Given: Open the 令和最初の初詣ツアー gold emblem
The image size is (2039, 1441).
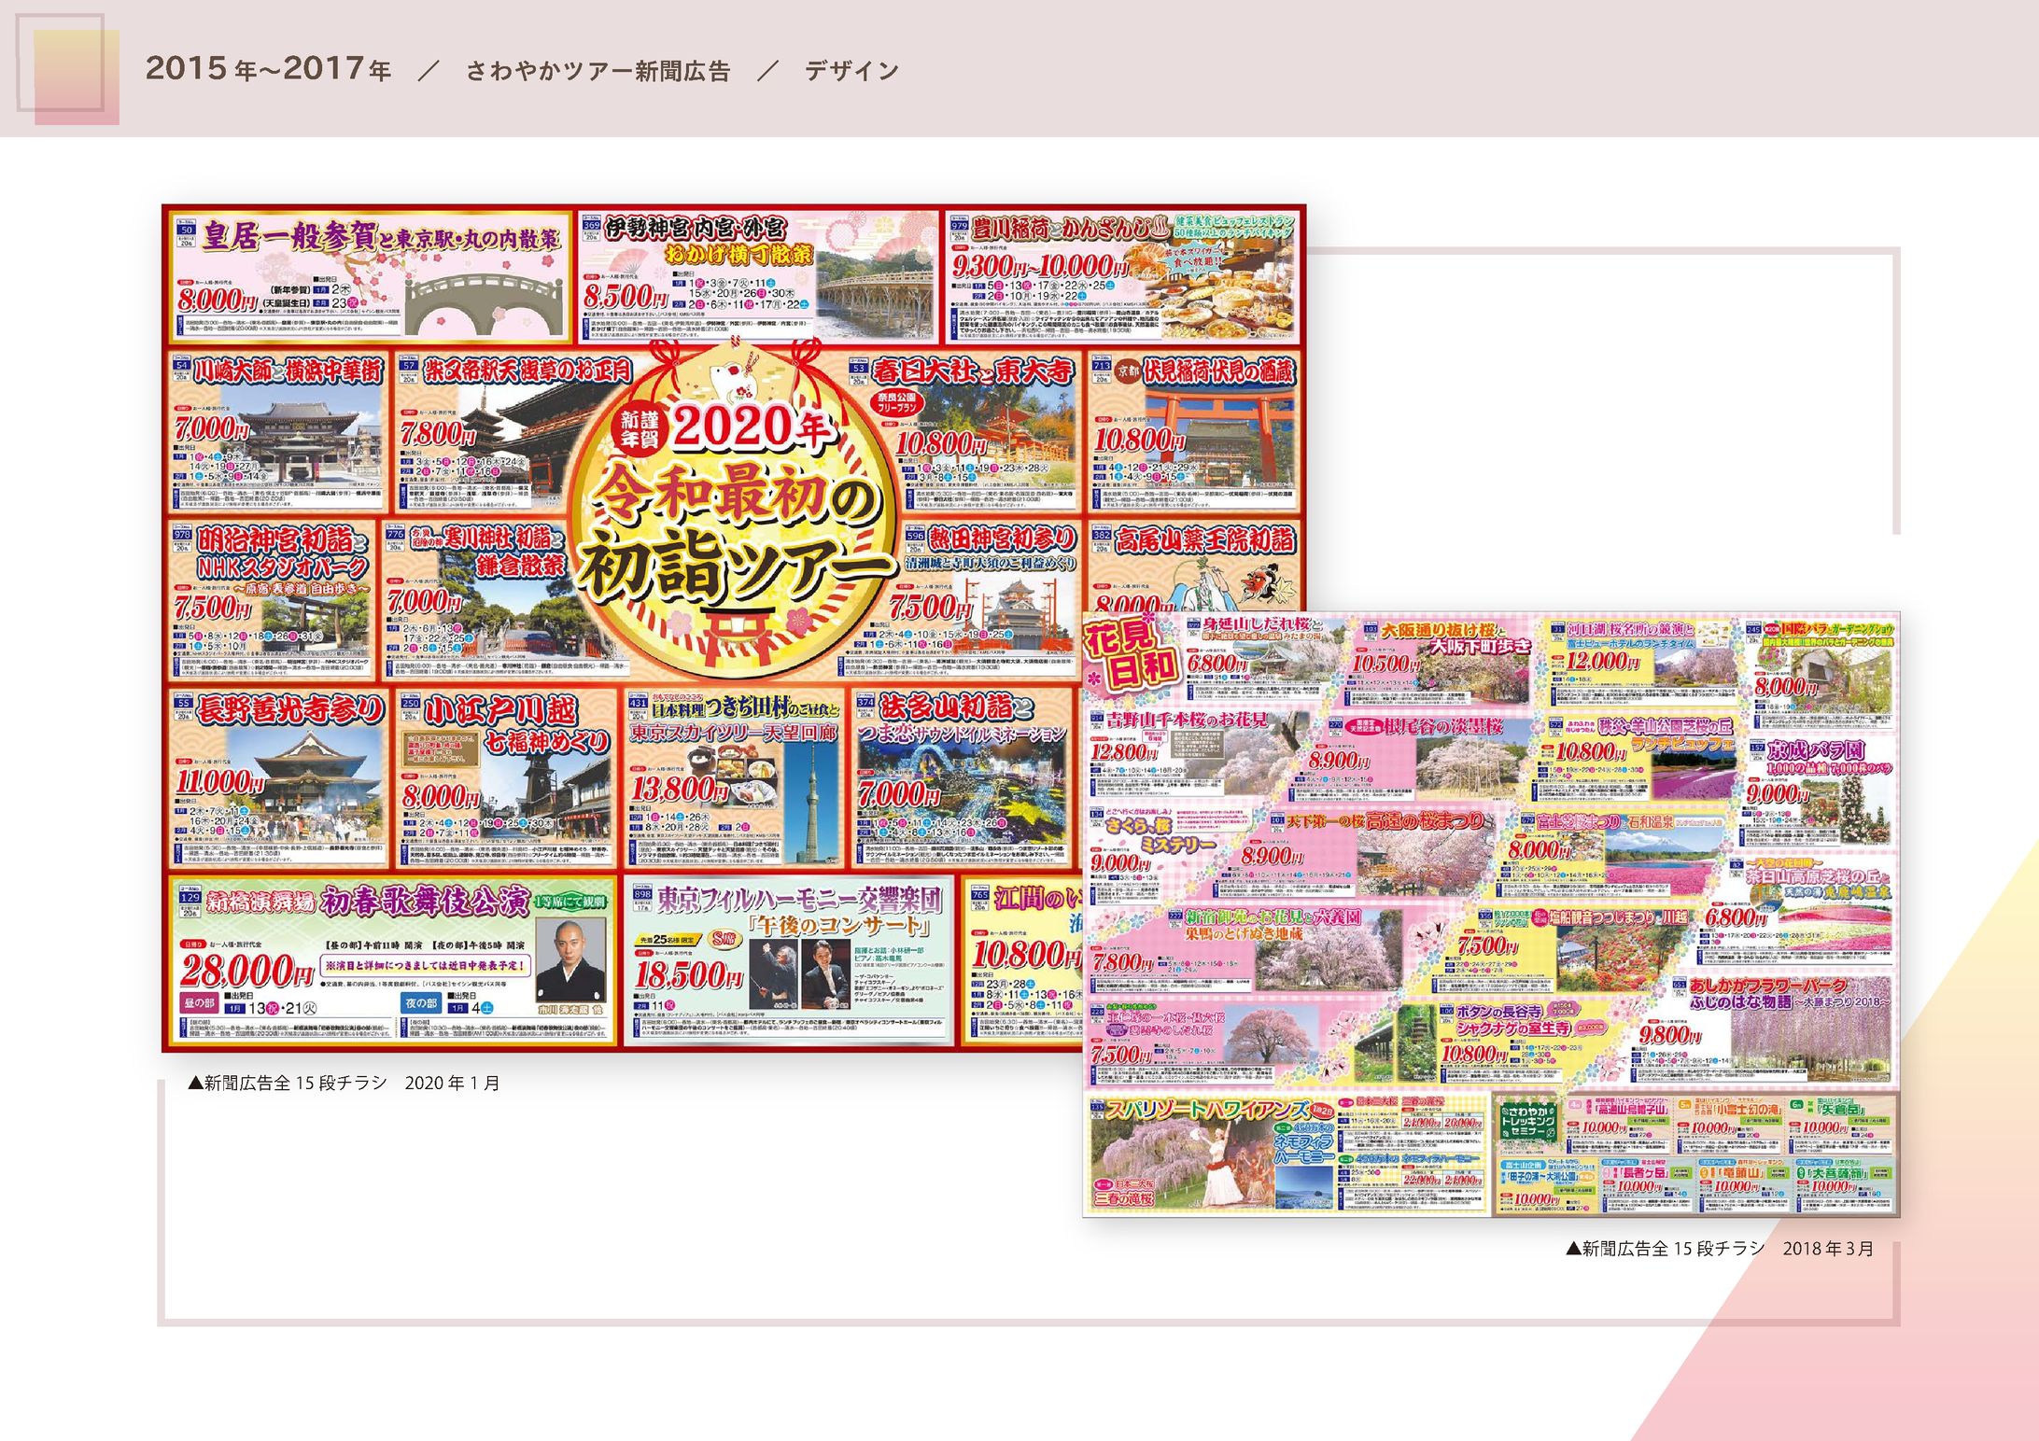Looking at the screenshot, I should 733,523.
